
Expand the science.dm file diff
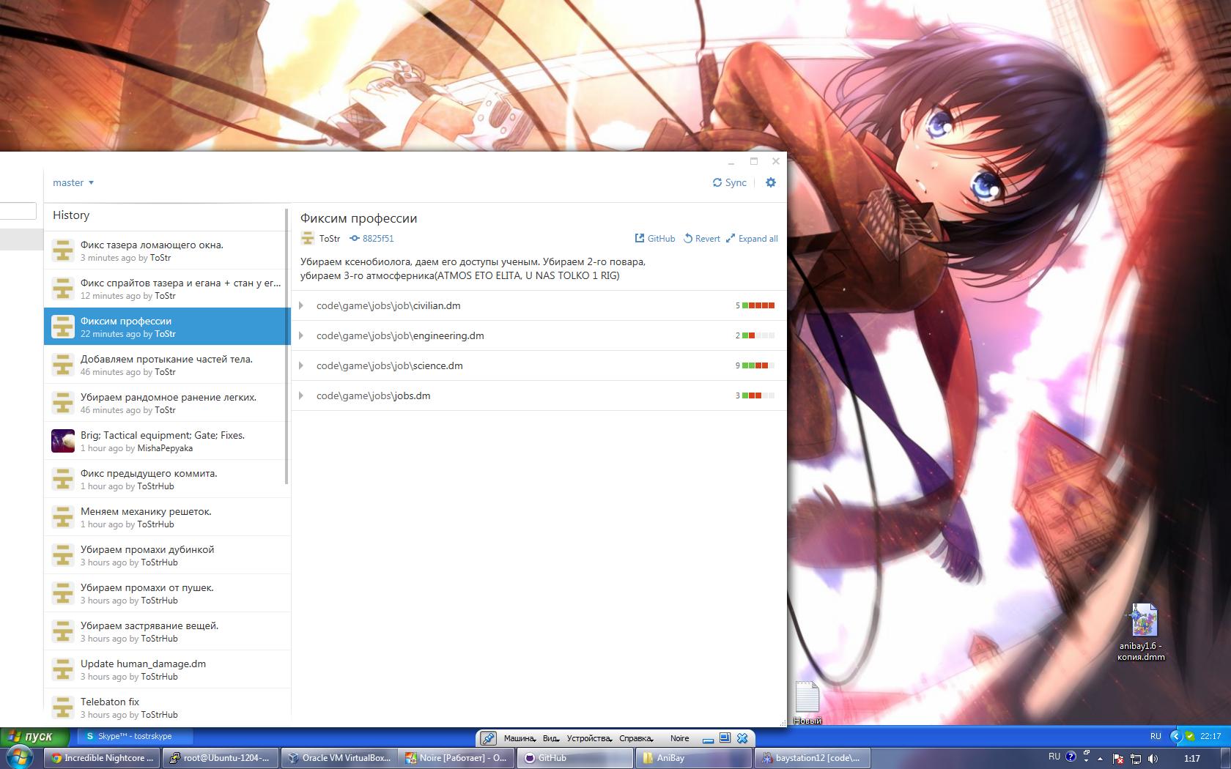pyautogui.click(x=301, y=365)
